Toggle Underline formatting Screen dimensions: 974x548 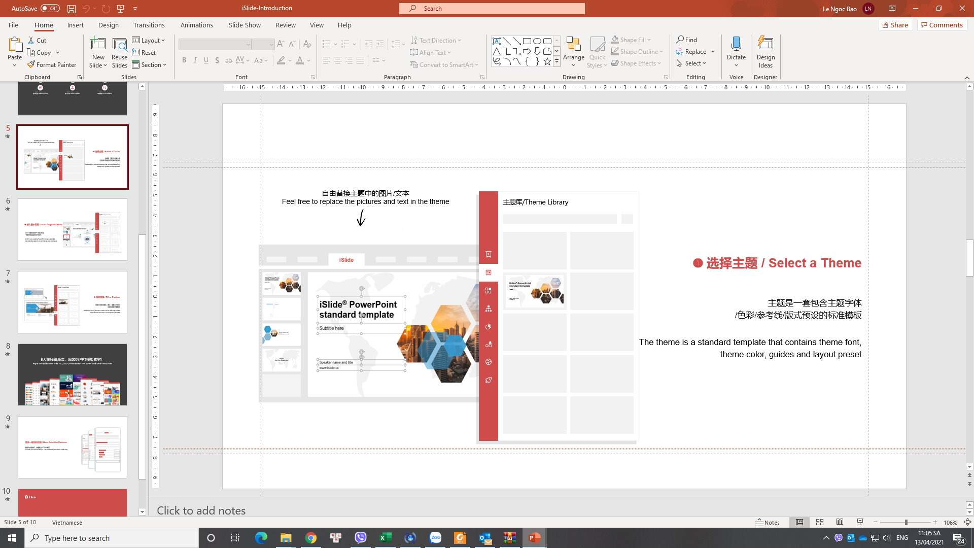(206, 60)
